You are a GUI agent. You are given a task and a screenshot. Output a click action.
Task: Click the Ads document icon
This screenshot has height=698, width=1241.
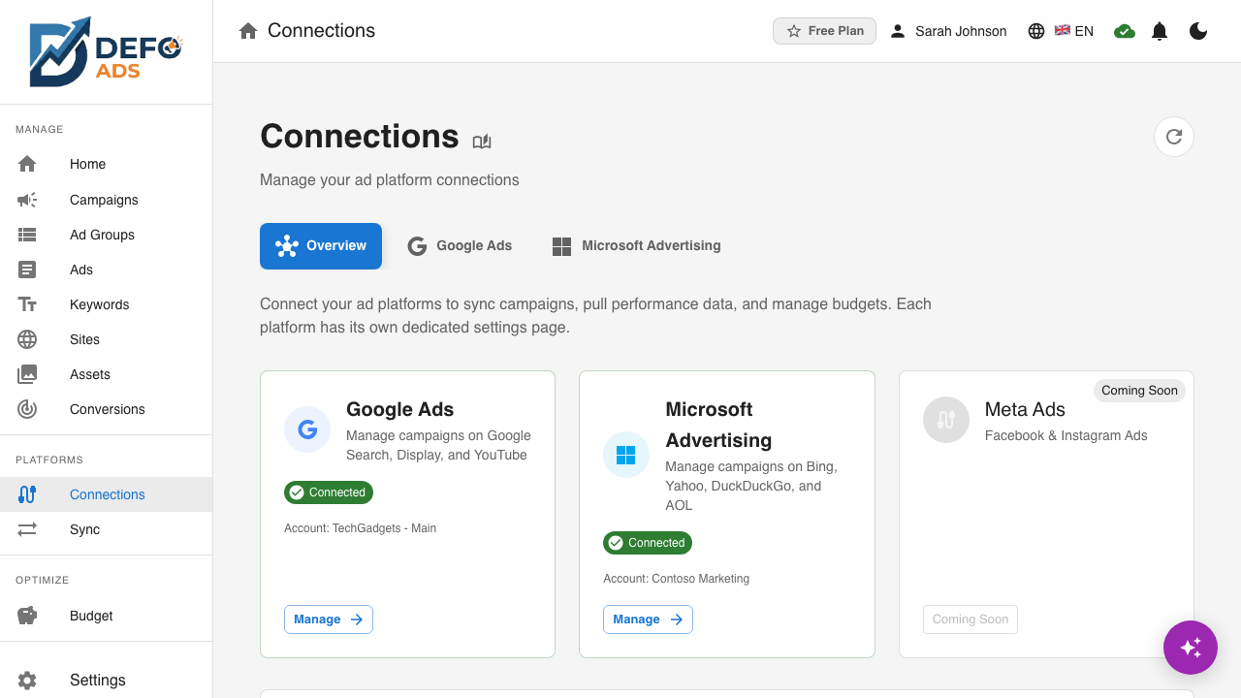tap(27, 270)
